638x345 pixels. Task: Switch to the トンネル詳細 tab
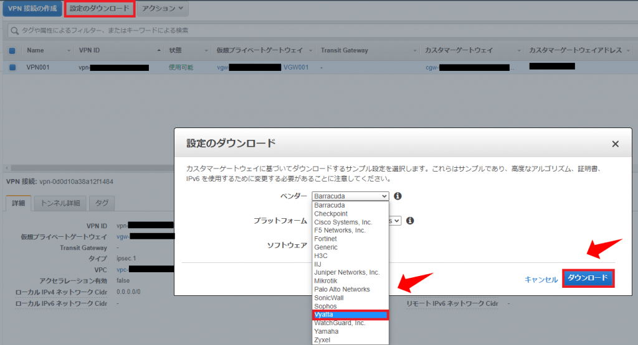[60, 203]
